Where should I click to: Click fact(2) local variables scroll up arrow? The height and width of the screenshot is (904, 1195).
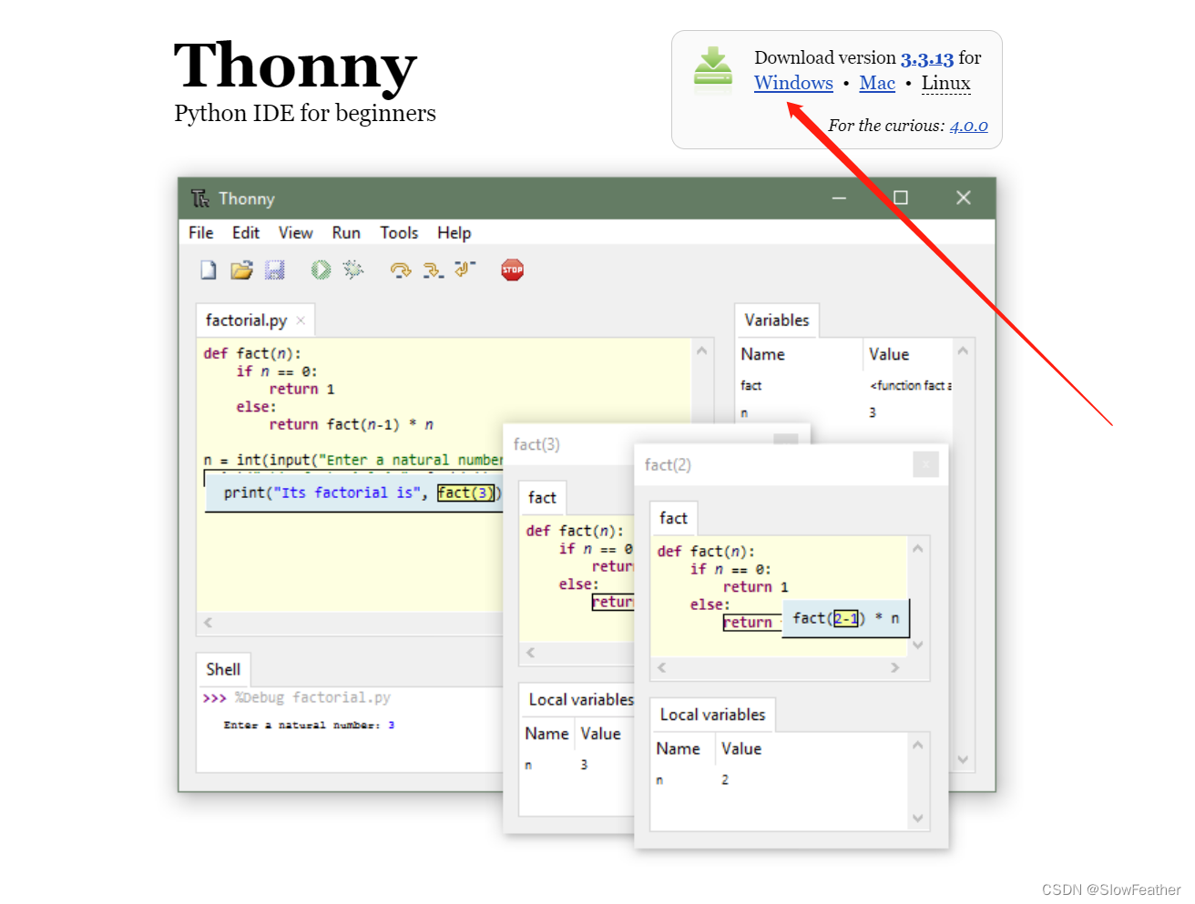918,746
